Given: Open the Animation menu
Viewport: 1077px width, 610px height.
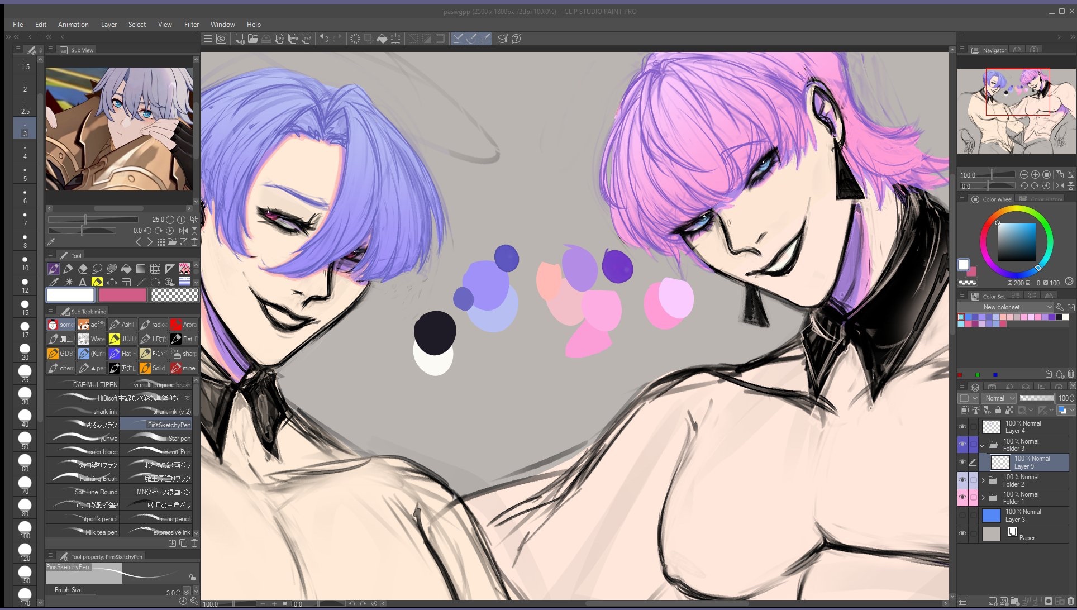Looking at the screenshot, I should [73, 25].
